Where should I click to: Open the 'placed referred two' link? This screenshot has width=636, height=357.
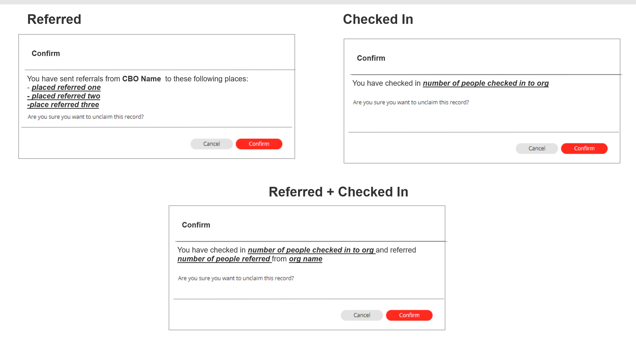point(64,96)
